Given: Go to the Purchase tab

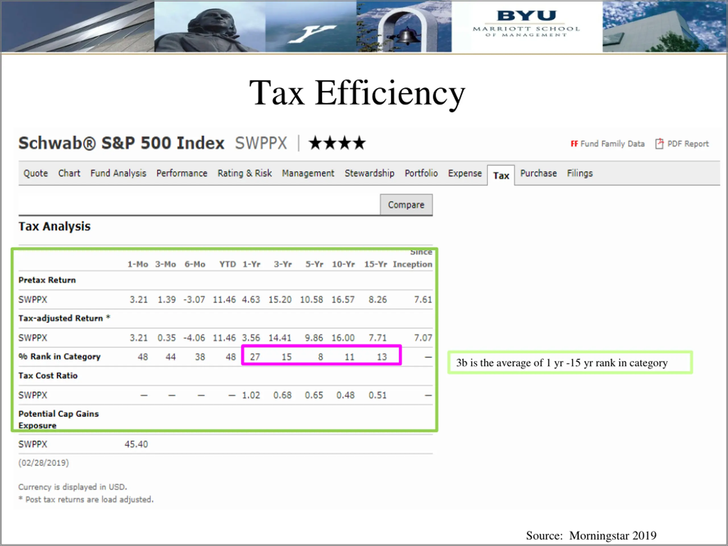Looking at the screenshot, I should point(538,173).
